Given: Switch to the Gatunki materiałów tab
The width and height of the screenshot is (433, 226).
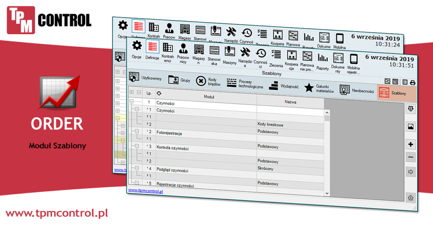Looking at the screenshot, I should click(319, 89).
